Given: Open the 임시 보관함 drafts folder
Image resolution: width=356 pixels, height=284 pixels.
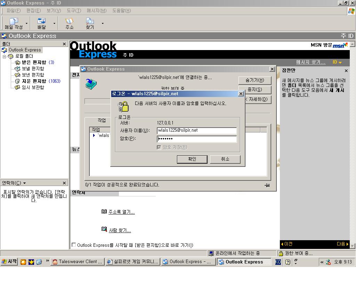Looking at the screenshot, I should pyautogui.click(x=33, y=87).
